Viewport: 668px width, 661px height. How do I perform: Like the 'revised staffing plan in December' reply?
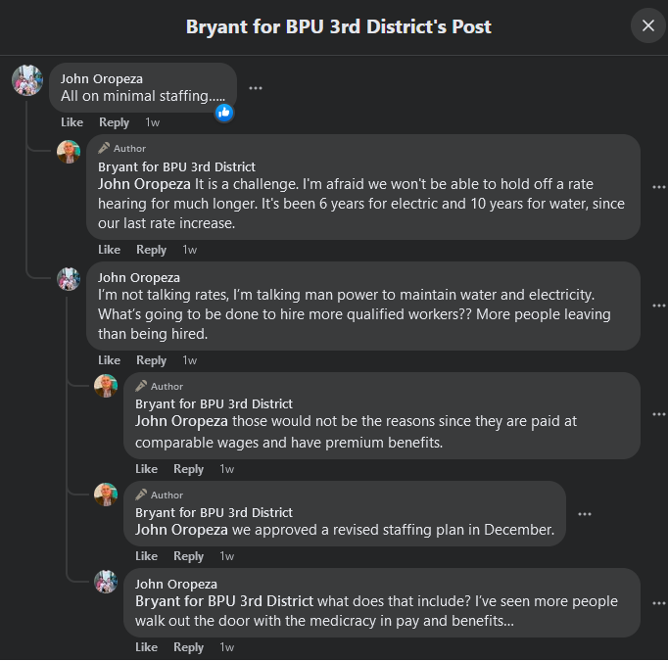(x=146, y=556)
